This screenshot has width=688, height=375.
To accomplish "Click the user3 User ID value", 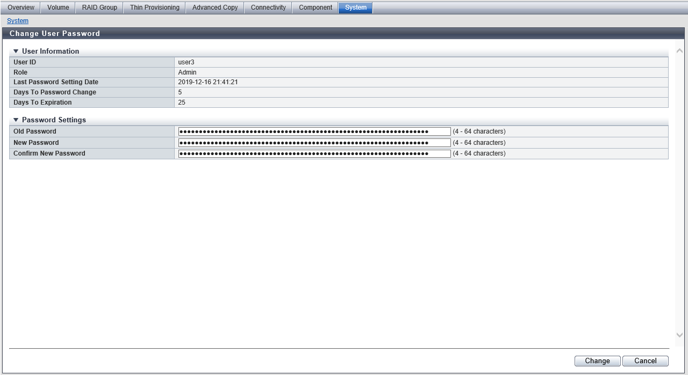I will 186,62.
